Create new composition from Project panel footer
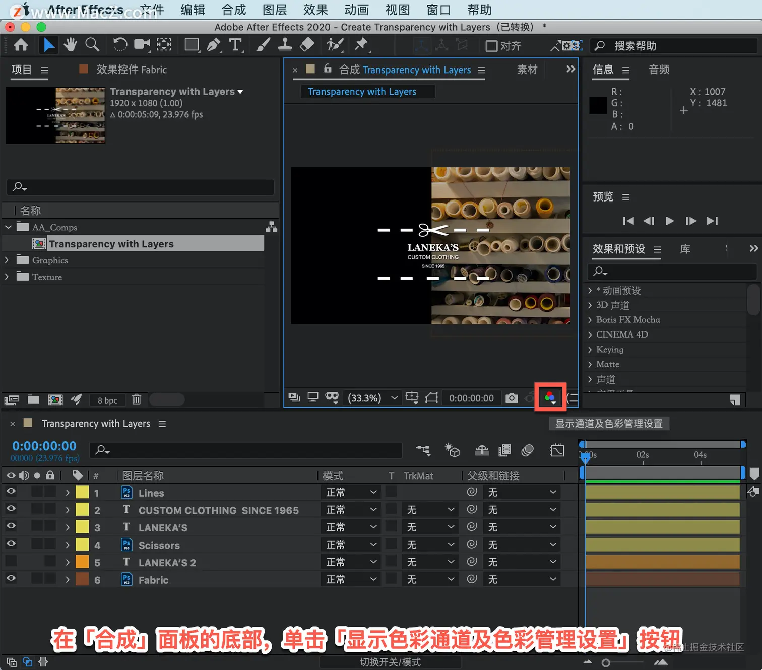Viewport: 762px width, 670px height. coord(55,399)
